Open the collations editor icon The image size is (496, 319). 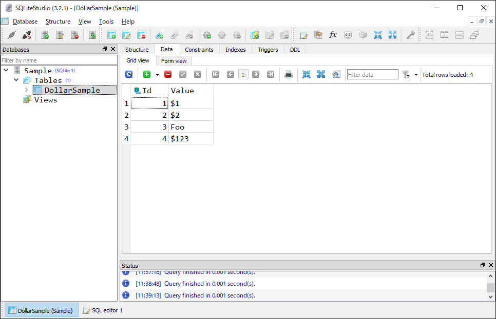[348, 35]
